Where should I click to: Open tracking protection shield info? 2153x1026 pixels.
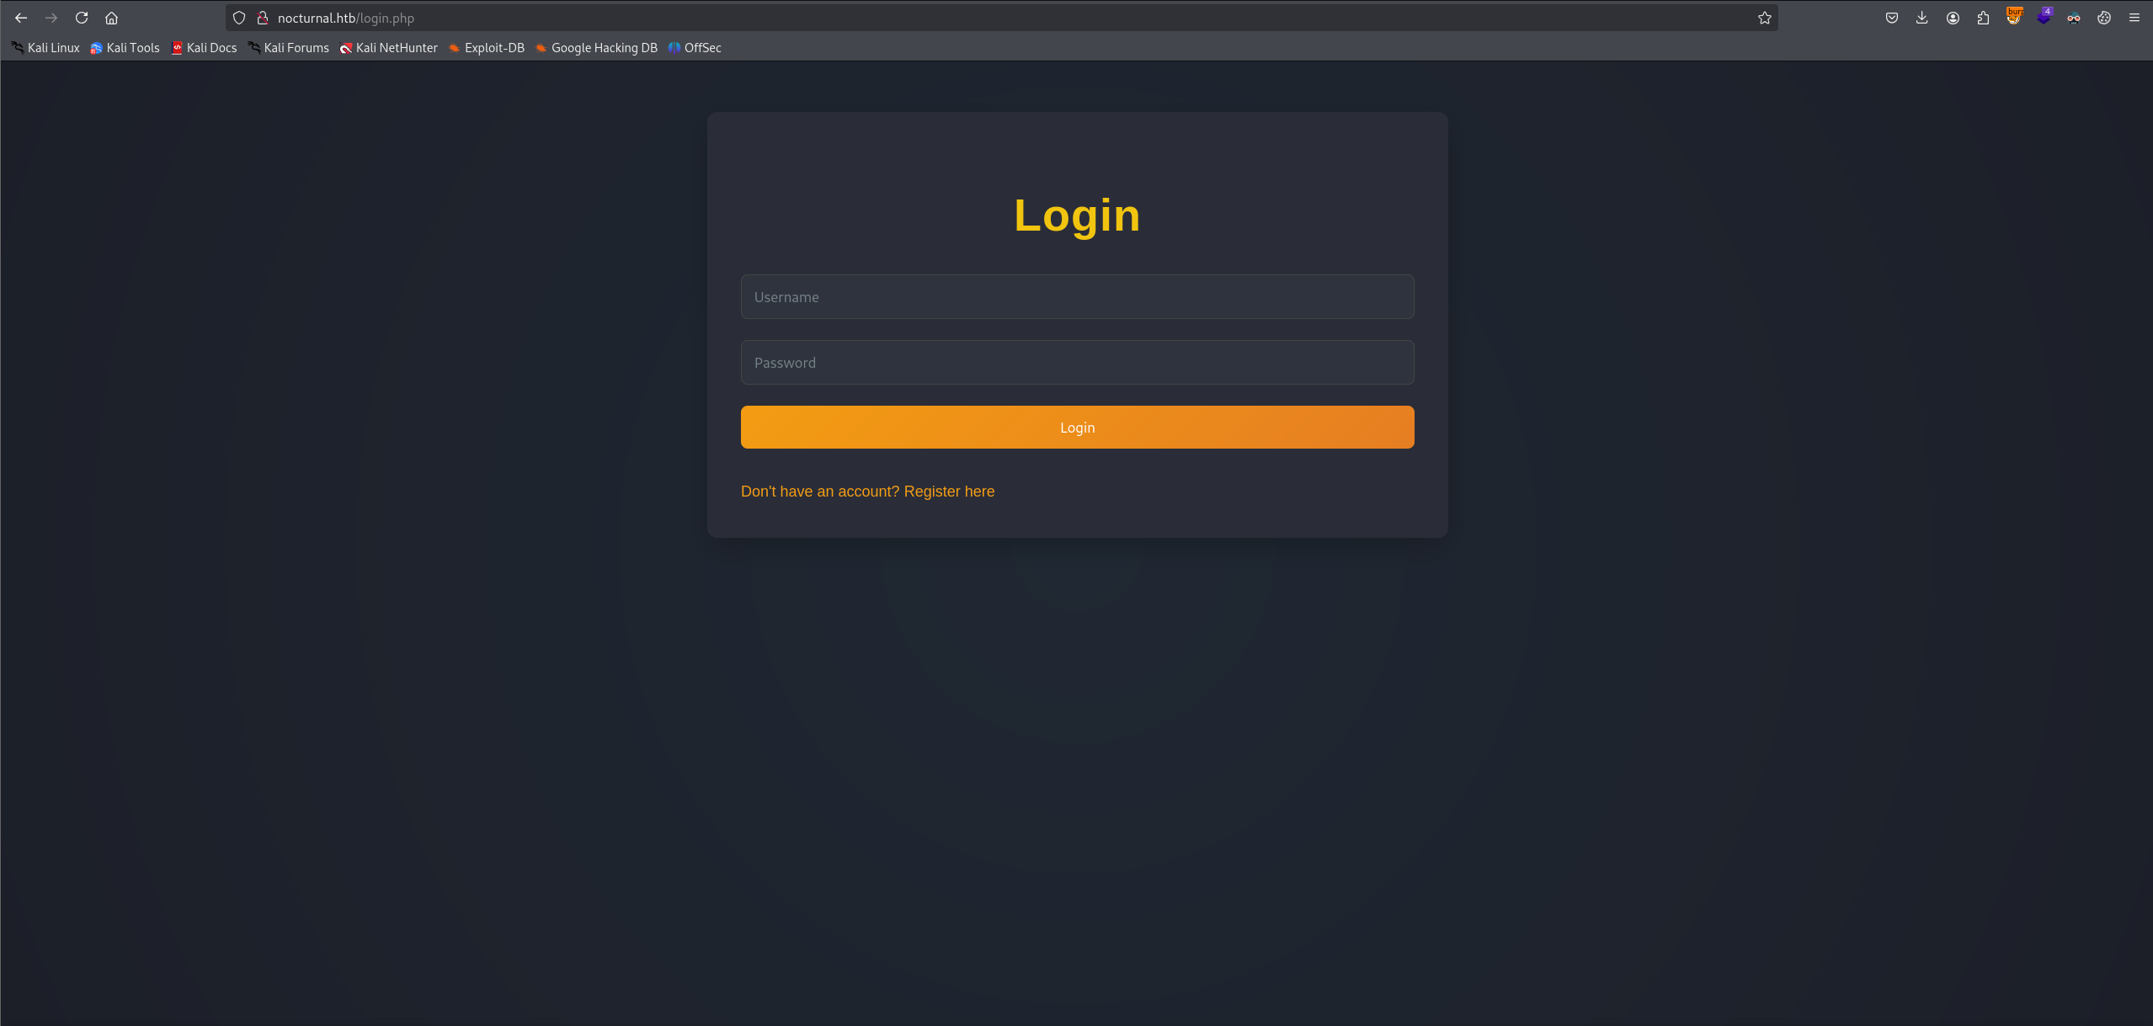coord(239,18)
